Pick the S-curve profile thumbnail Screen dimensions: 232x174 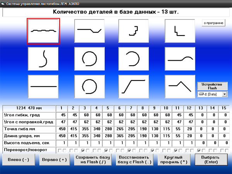[43, 58]
